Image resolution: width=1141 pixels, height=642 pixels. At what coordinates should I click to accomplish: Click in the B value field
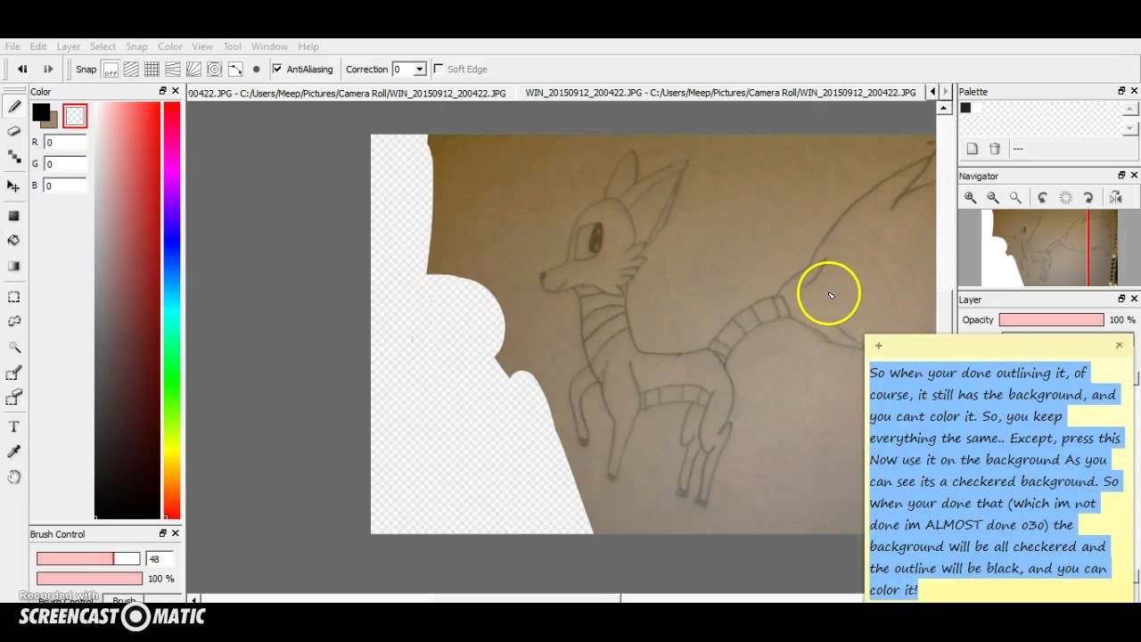[64, 185]
